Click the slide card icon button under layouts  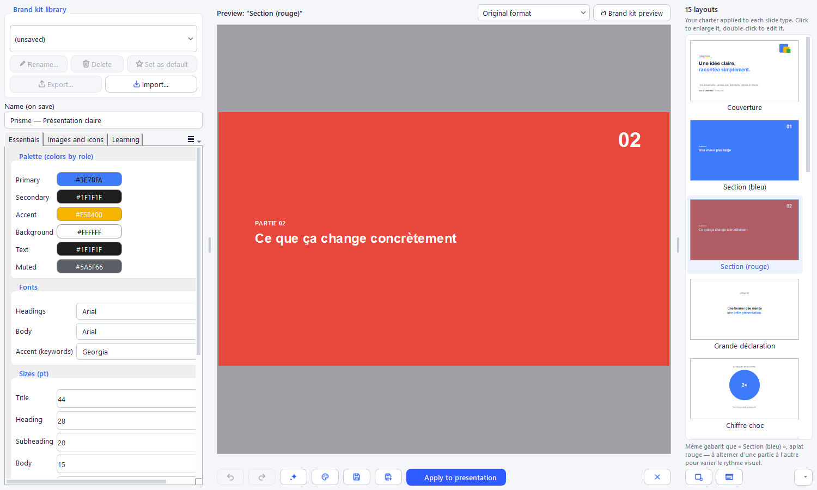coord(729,477)
